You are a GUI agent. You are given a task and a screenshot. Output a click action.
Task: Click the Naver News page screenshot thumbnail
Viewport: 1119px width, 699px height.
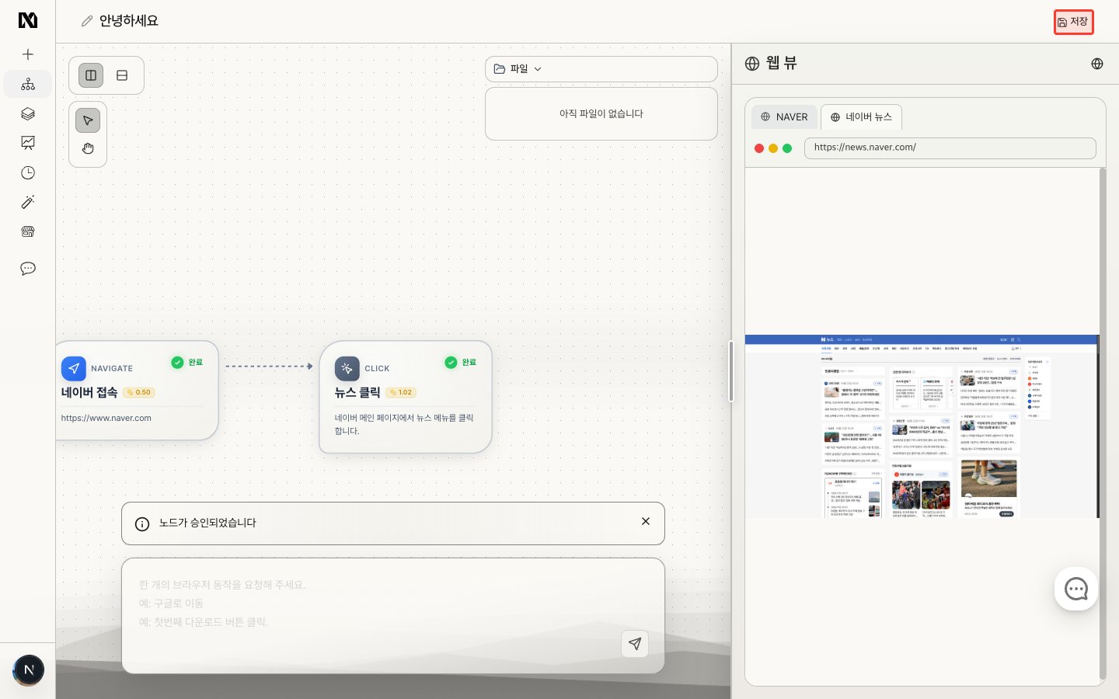pyautogui.click(x=922, y=426)
